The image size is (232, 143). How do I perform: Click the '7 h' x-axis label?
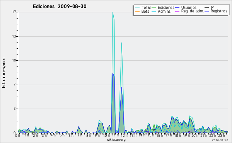tap(80, 135)
